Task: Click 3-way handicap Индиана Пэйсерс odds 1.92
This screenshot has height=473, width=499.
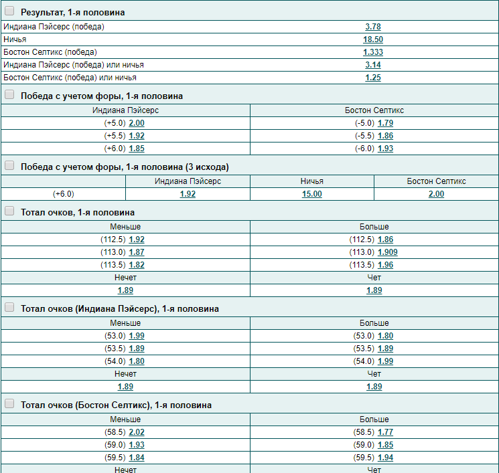Action: [x=188, y=194]
